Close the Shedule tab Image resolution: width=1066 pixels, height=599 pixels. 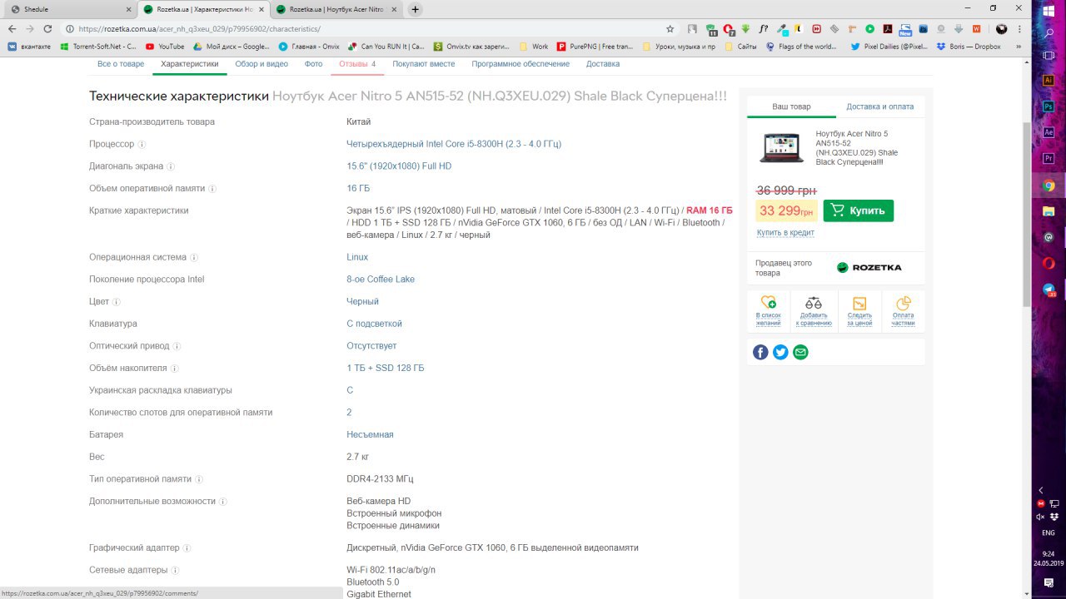click(127, 9)
